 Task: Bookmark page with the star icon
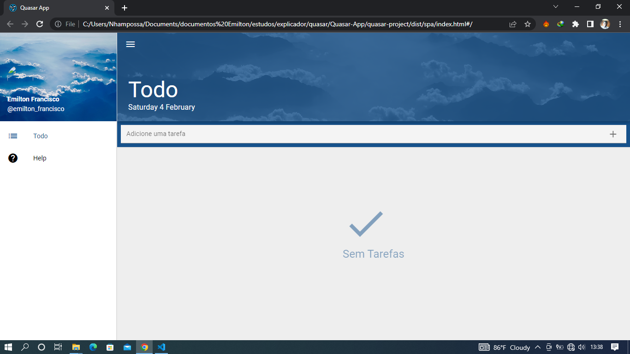tap(528, 24)
